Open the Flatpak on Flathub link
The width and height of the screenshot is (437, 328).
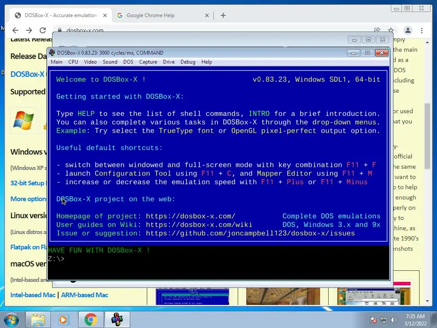[29, 247]
